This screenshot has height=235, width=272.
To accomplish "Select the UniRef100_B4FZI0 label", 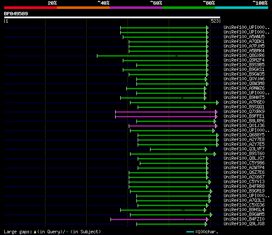I will click(244, 219).
